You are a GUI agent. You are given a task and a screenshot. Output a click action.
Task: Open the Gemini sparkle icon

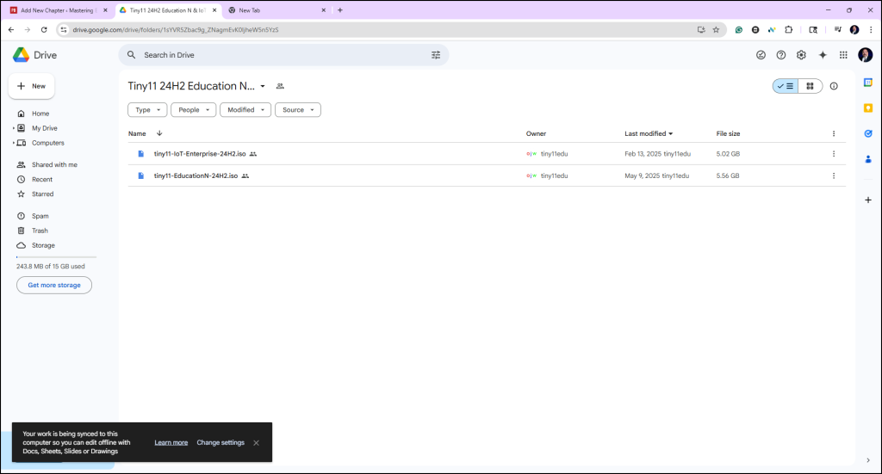(x=823, y=55)
